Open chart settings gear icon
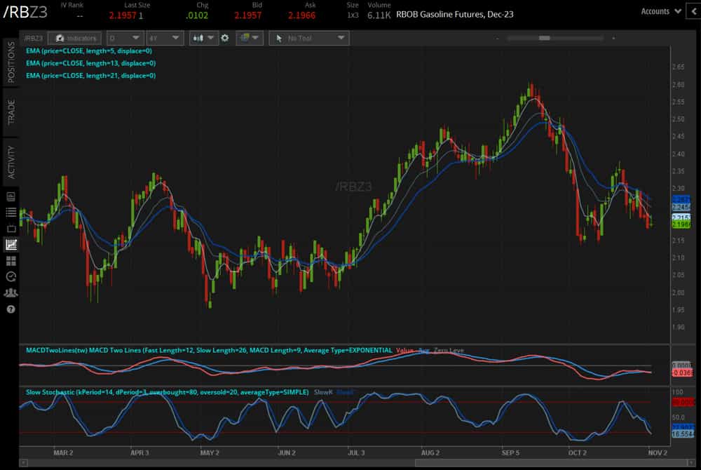The height and width of the screenshot is (470, 701). pos(225,39)
